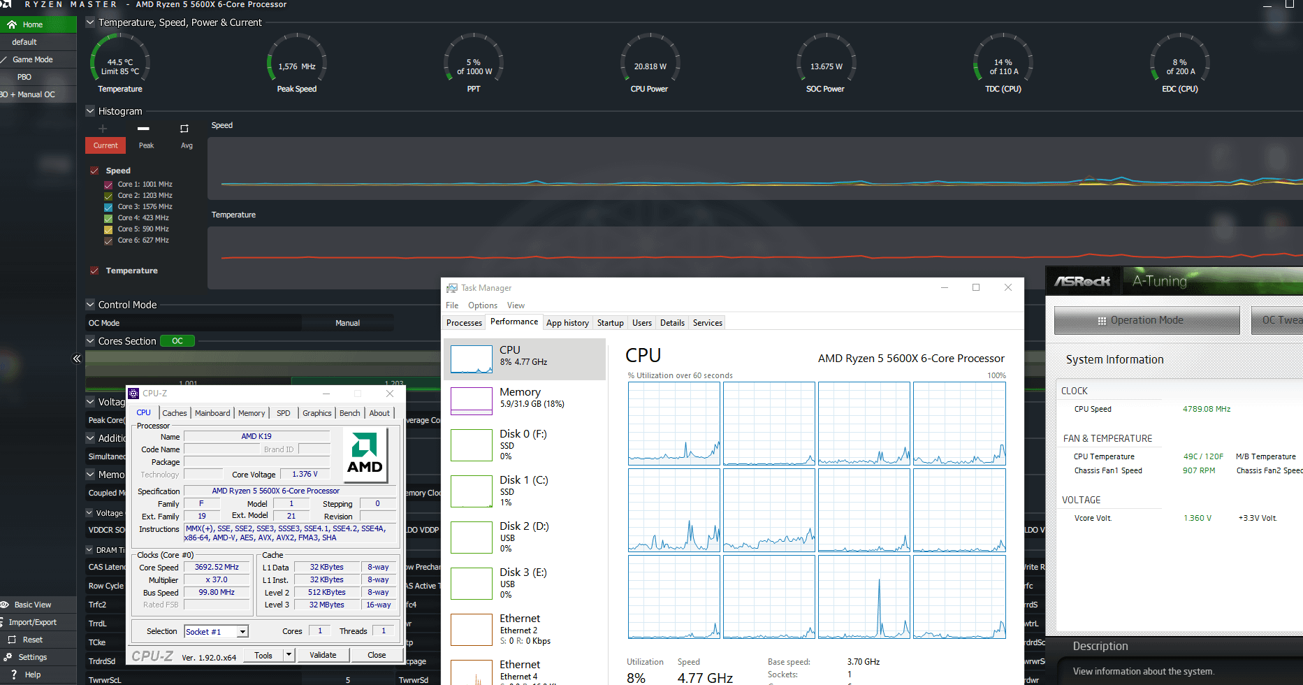The image size is (1303, 685).
Task: Click the Peak Speed gauge showing 1,576 MHz
Action: point(297,63)
